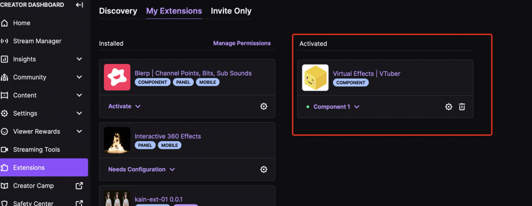Switch to the My Extensions tab

tap(174, 11)
